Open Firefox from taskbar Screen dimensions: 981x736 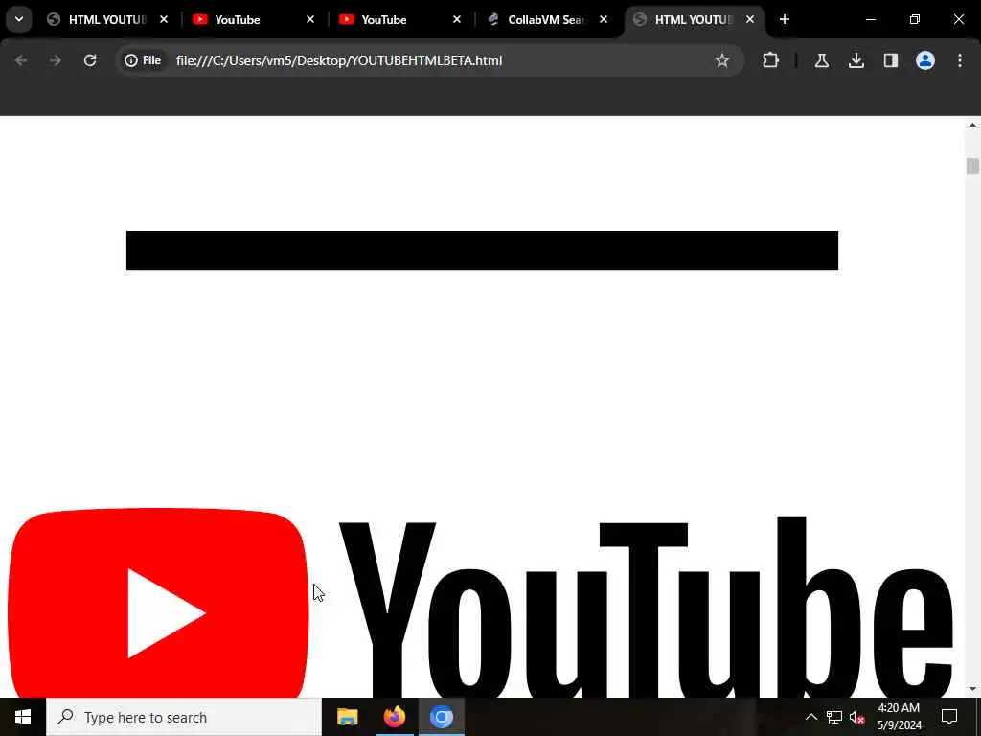[x=394, y=717]
